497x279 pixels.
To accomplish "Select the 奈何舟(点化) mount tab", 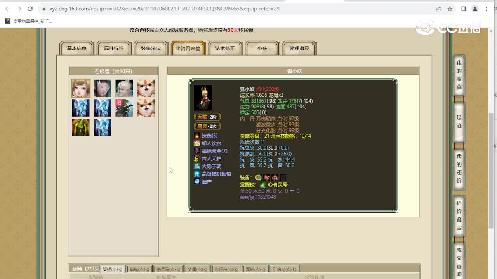I will pos(226,269).
